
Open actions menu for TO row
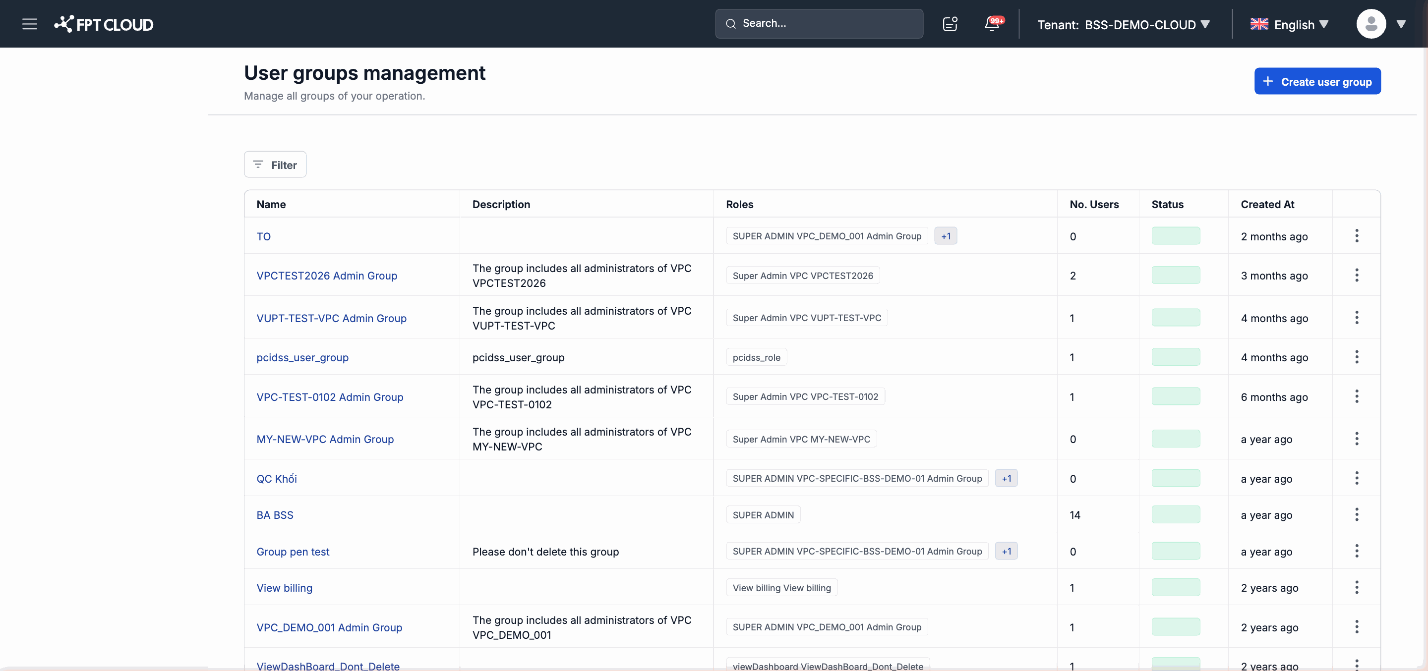tap(1357, 236)
